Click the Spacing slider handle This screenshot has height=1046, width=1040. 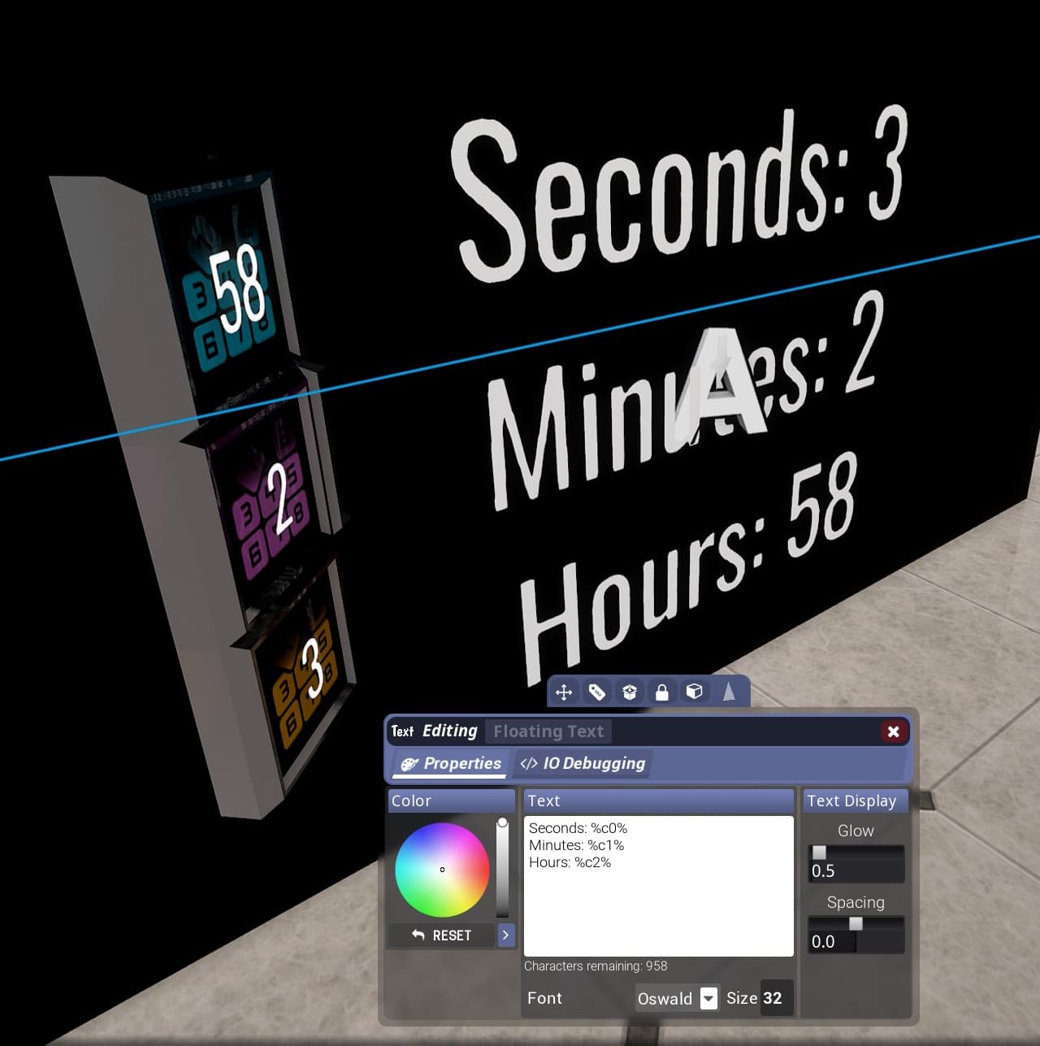click(x=856, y=924)
